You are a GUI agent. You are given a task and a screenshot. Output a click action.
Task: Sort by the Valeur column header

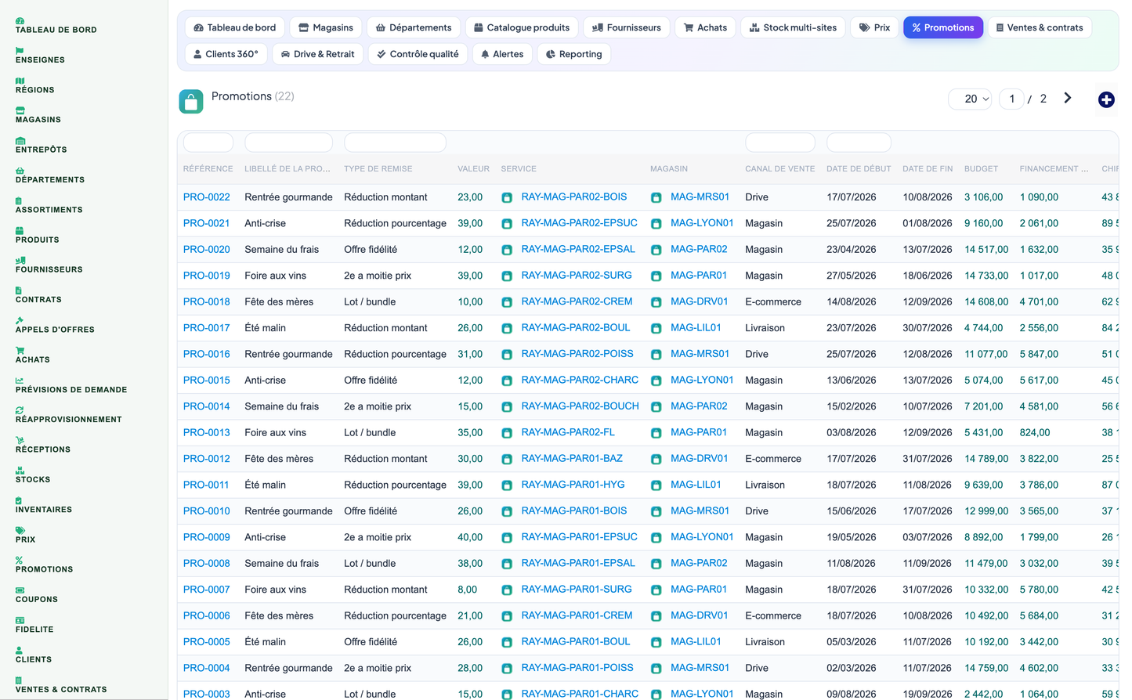(x=473, y=169)
